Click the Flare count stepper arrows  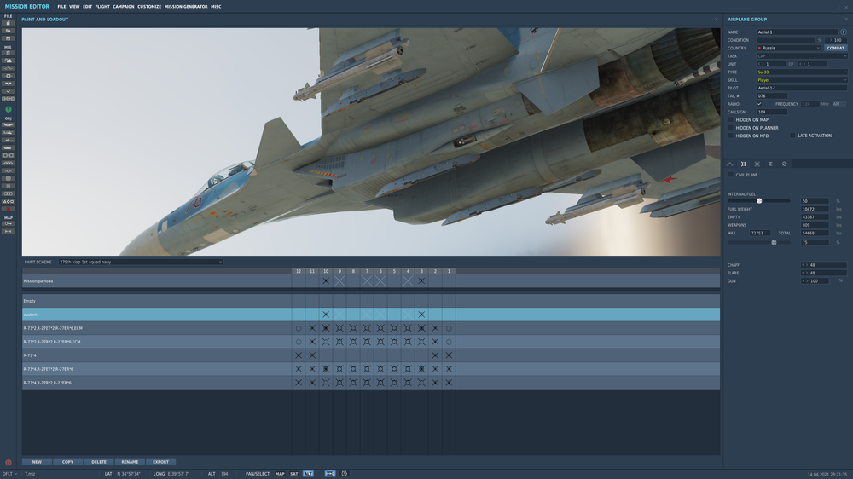[804, 273]
